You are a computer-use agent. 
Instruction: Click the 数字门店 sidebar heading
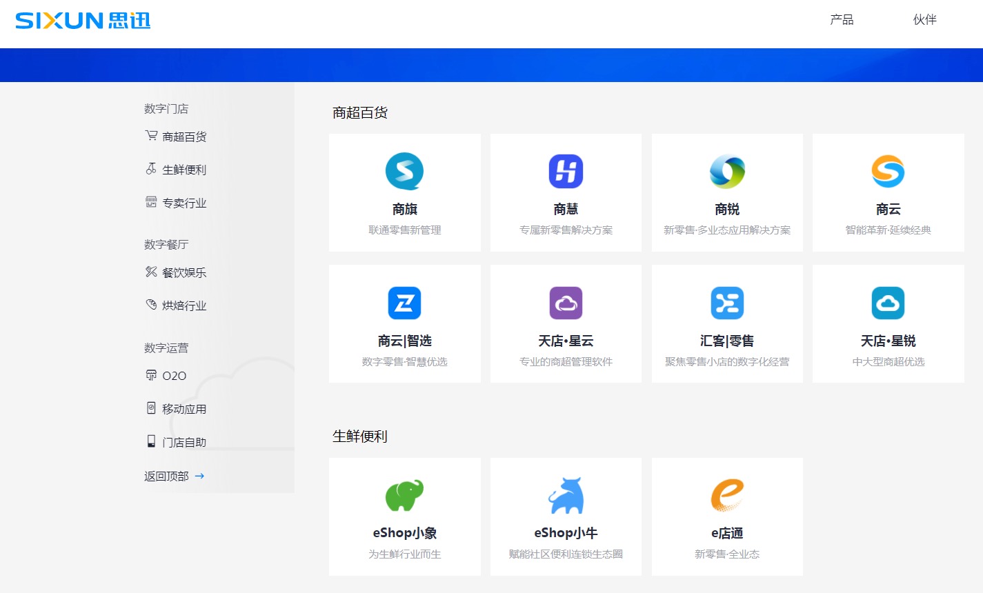click(166, 109)
